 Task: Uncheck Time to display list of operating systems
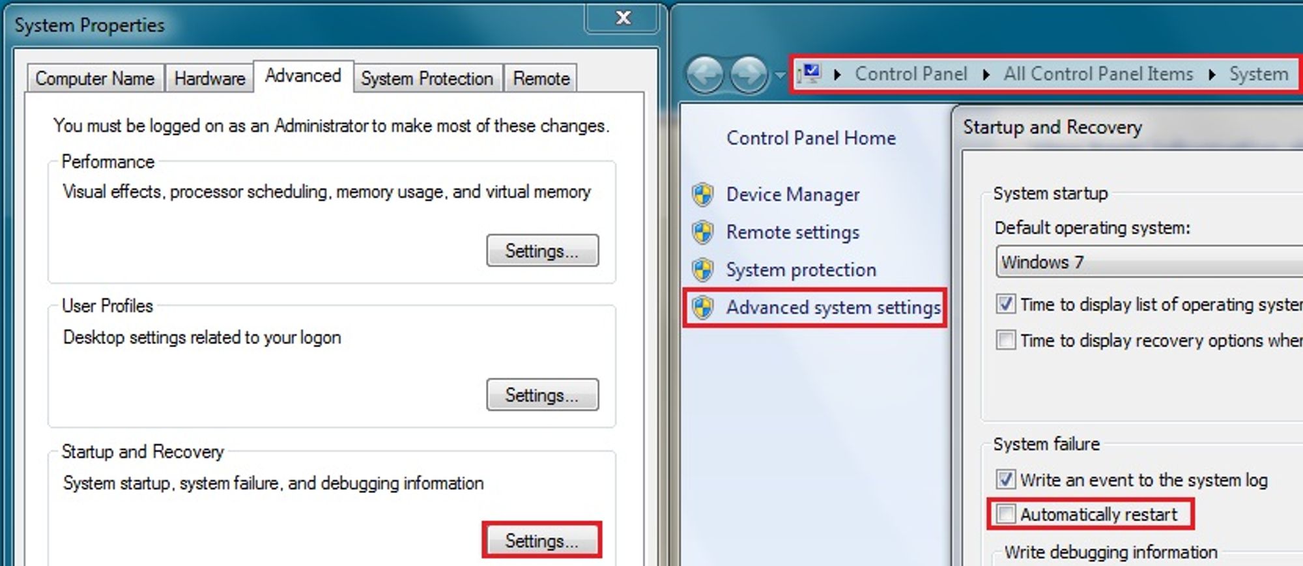click(1005, 304)
